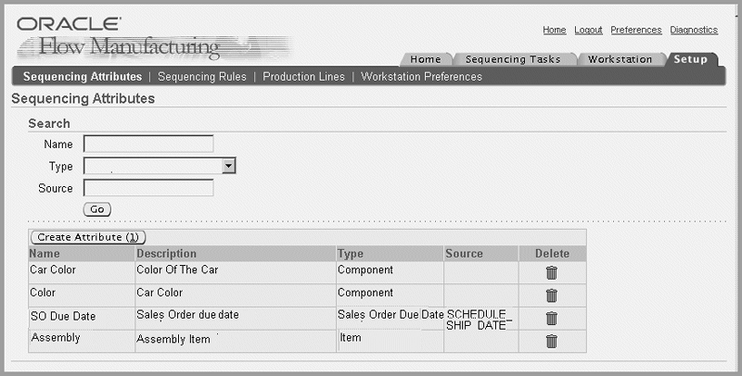Open Workstation Preferences subtab

(422, 77)
